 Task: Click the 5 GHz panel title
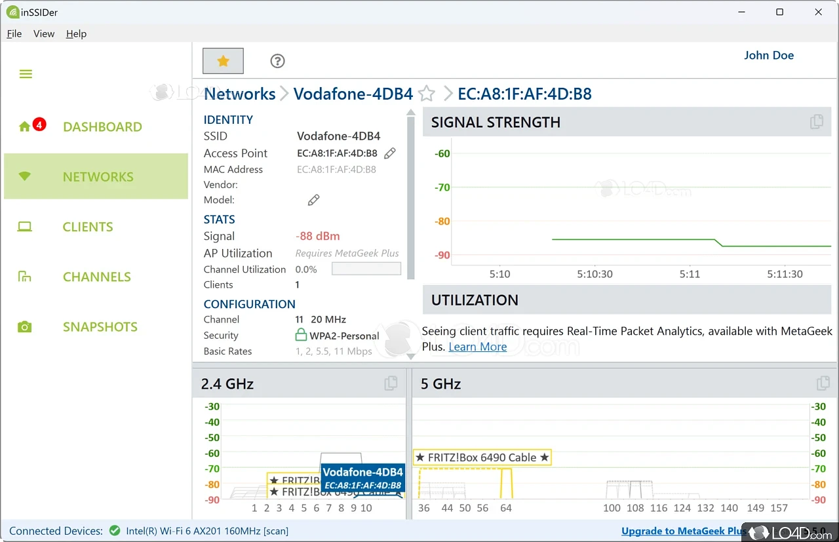coord(440,384)
